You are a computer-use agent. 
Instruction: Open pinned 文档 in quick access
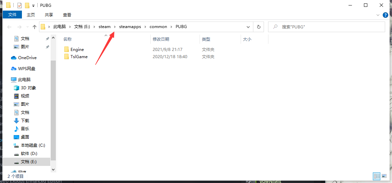(25, 39)
